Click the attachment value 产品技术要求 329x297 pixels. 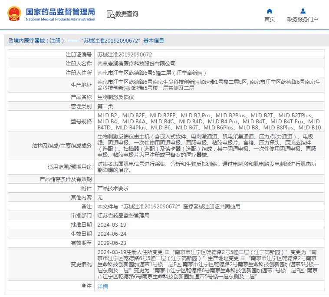coord(113,188)
